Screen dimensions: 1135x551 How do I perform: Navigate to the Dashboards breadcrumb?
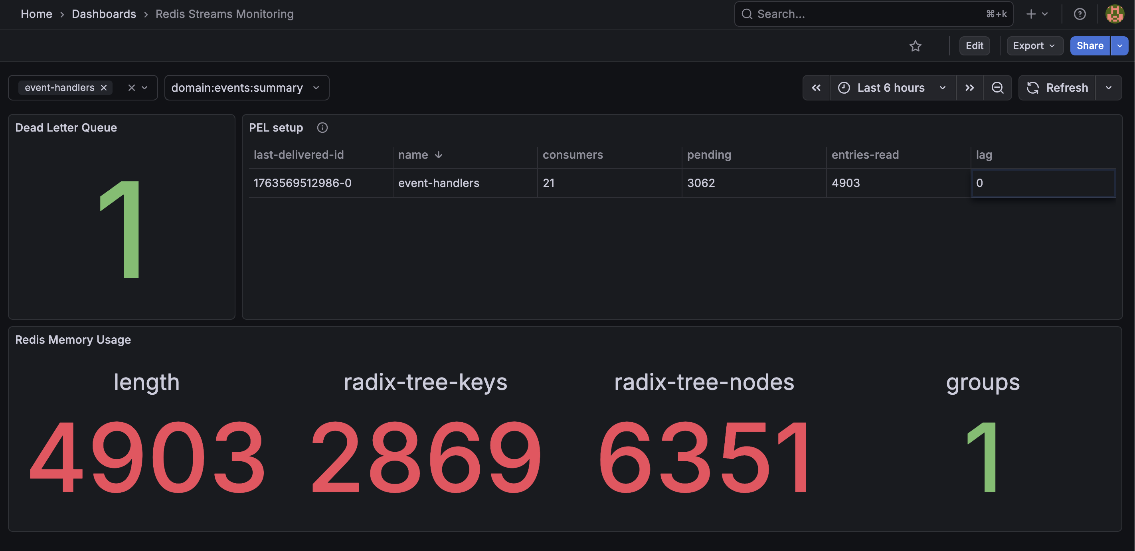coord(103,14)
